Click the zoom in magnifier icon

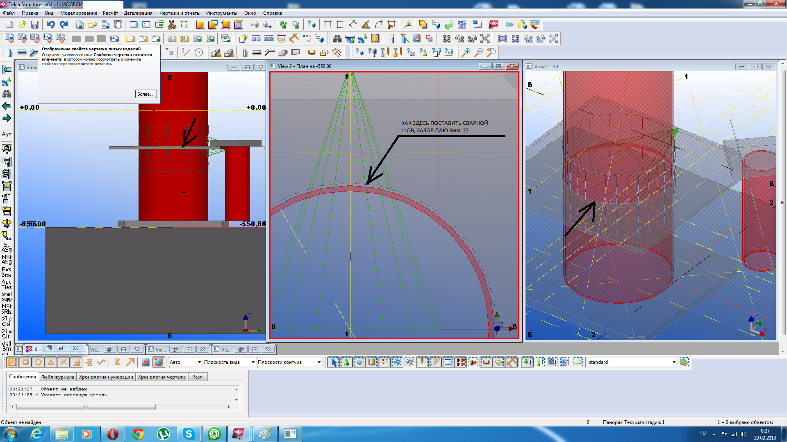point(466,52)
